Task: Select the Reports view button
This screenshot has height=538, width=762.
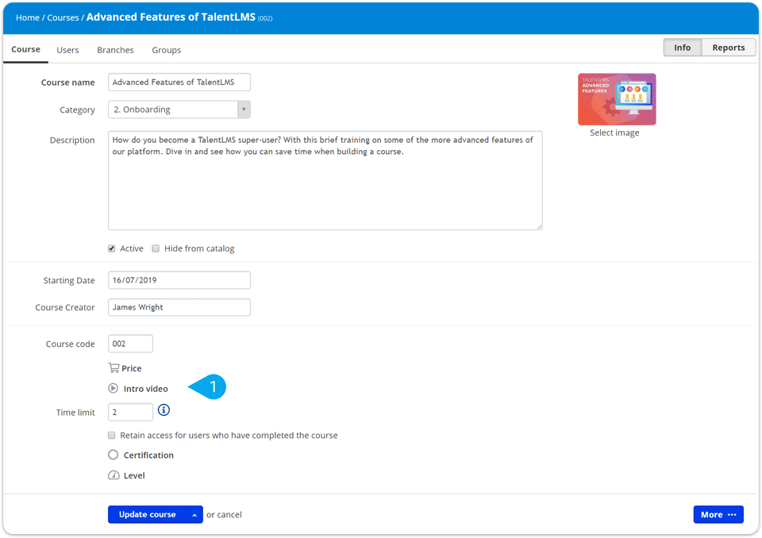Action: 729,48
